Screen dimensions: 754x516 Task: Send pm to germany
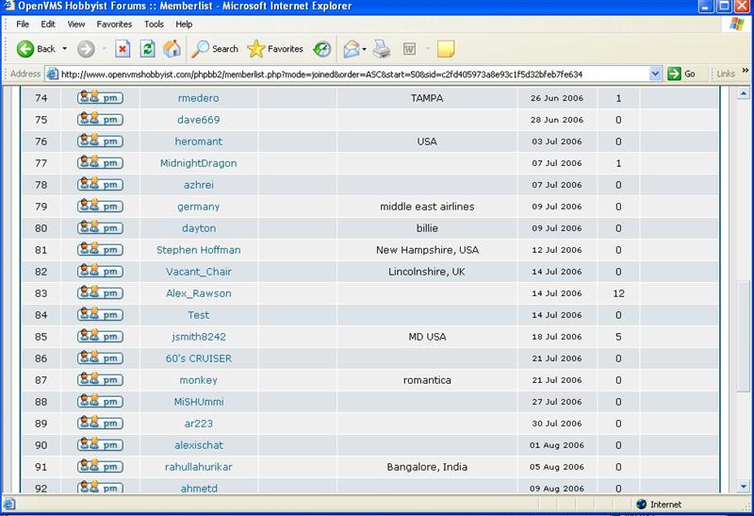100,206
